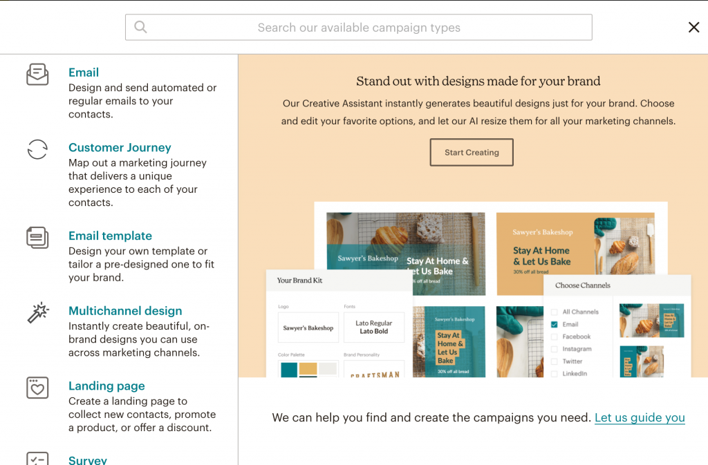Viewport: 708px width, 465px height.
Task: Tick the Facebook channel checkbox in preview
Action: (554, 336)
